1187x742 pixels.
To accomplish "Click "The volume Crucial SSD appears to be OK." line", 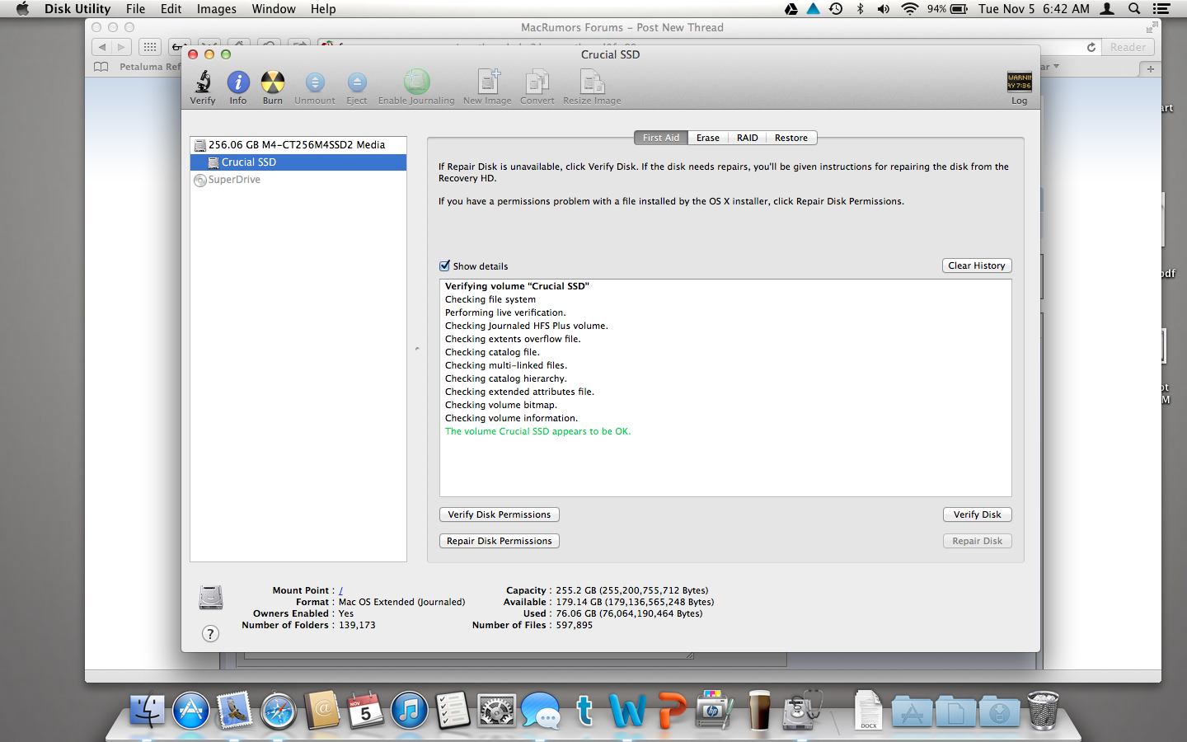I will [x=537, y=431].
